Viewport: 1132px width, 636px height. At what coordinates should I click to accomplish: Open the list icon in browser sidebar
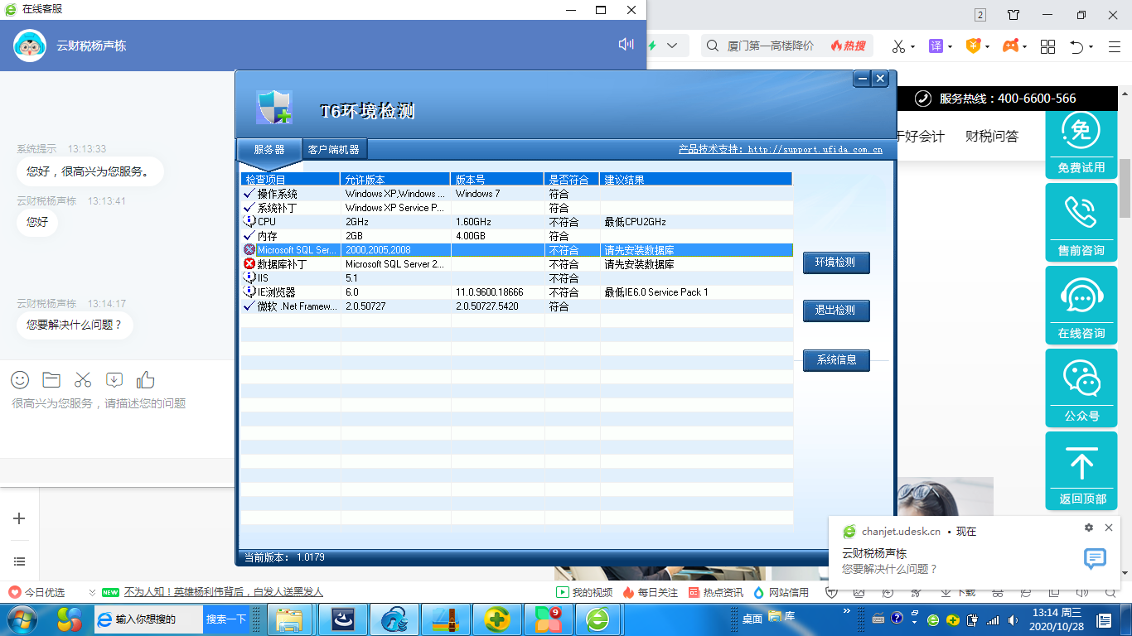[x=20, y=561]
